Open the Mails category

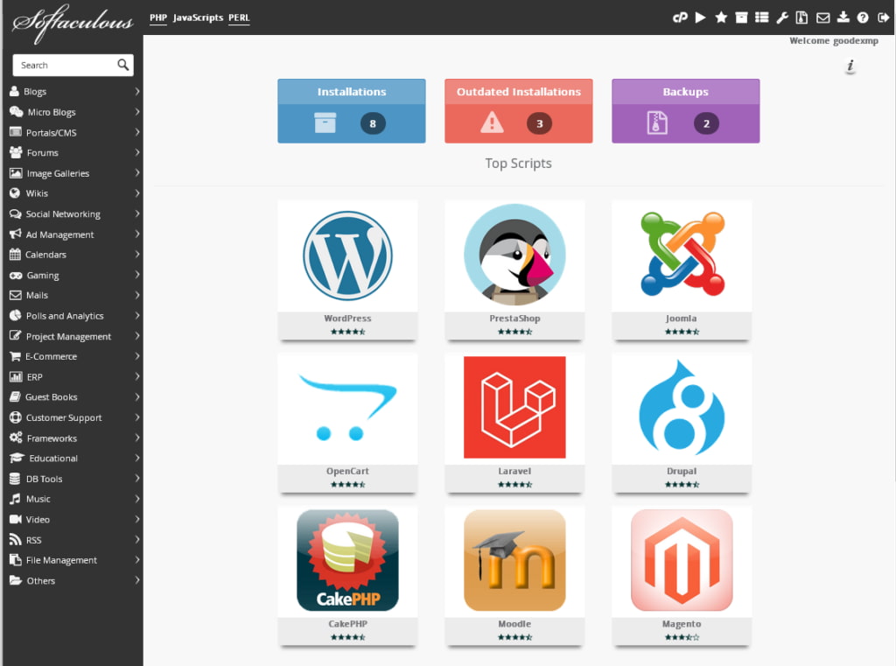pos(73,295)
